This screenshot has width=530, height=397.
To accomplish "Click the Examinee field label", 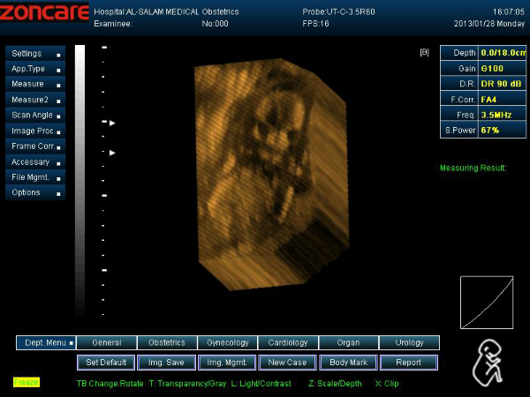I will coord(113,24).
